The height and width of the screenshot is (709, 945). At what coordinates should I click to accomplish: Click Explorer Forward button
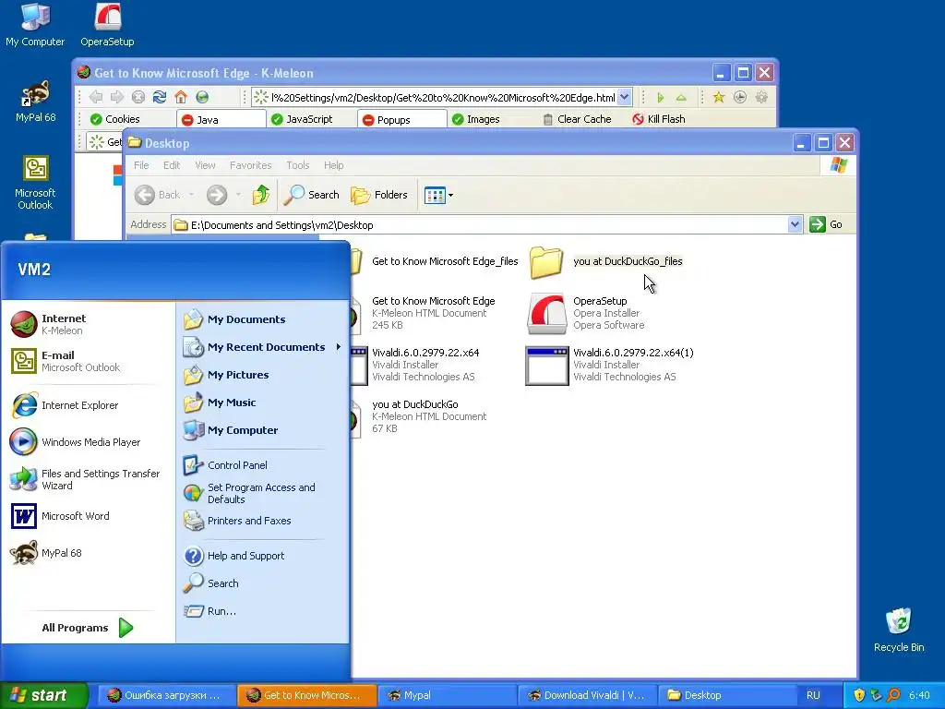click(217, 195)
